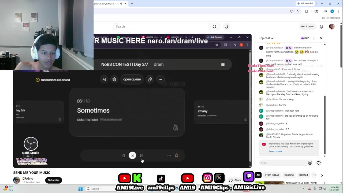
Task: Click the YouTube page scrollbar
Action: 341,46
